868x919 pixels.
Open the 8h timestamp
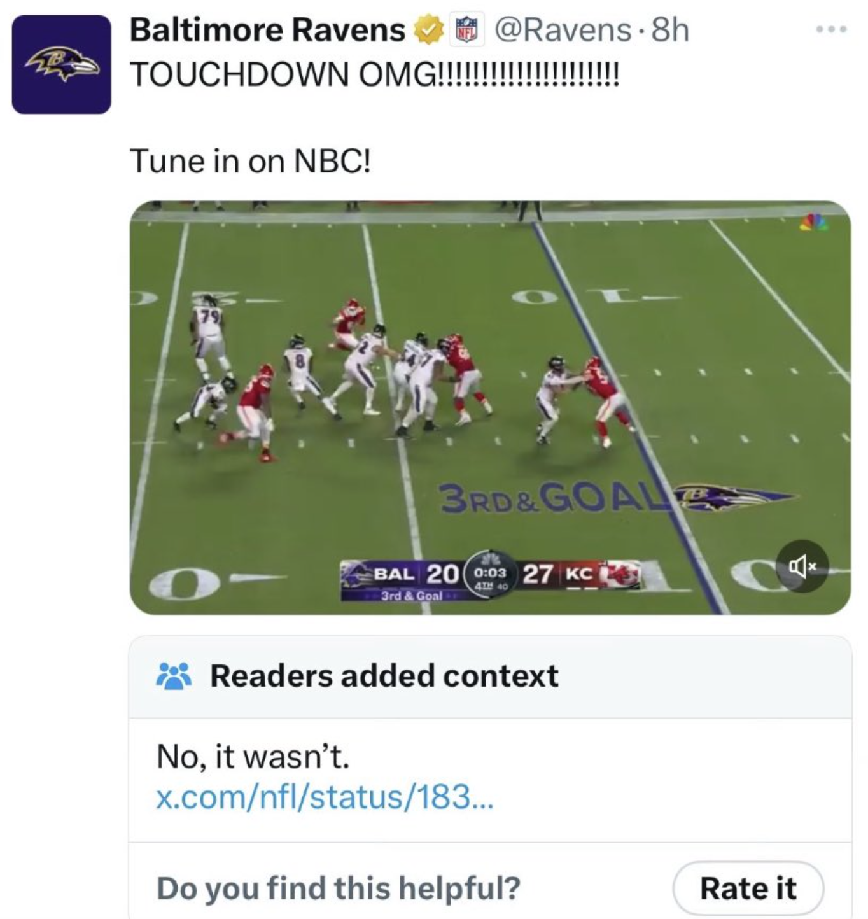click(671, 30)
